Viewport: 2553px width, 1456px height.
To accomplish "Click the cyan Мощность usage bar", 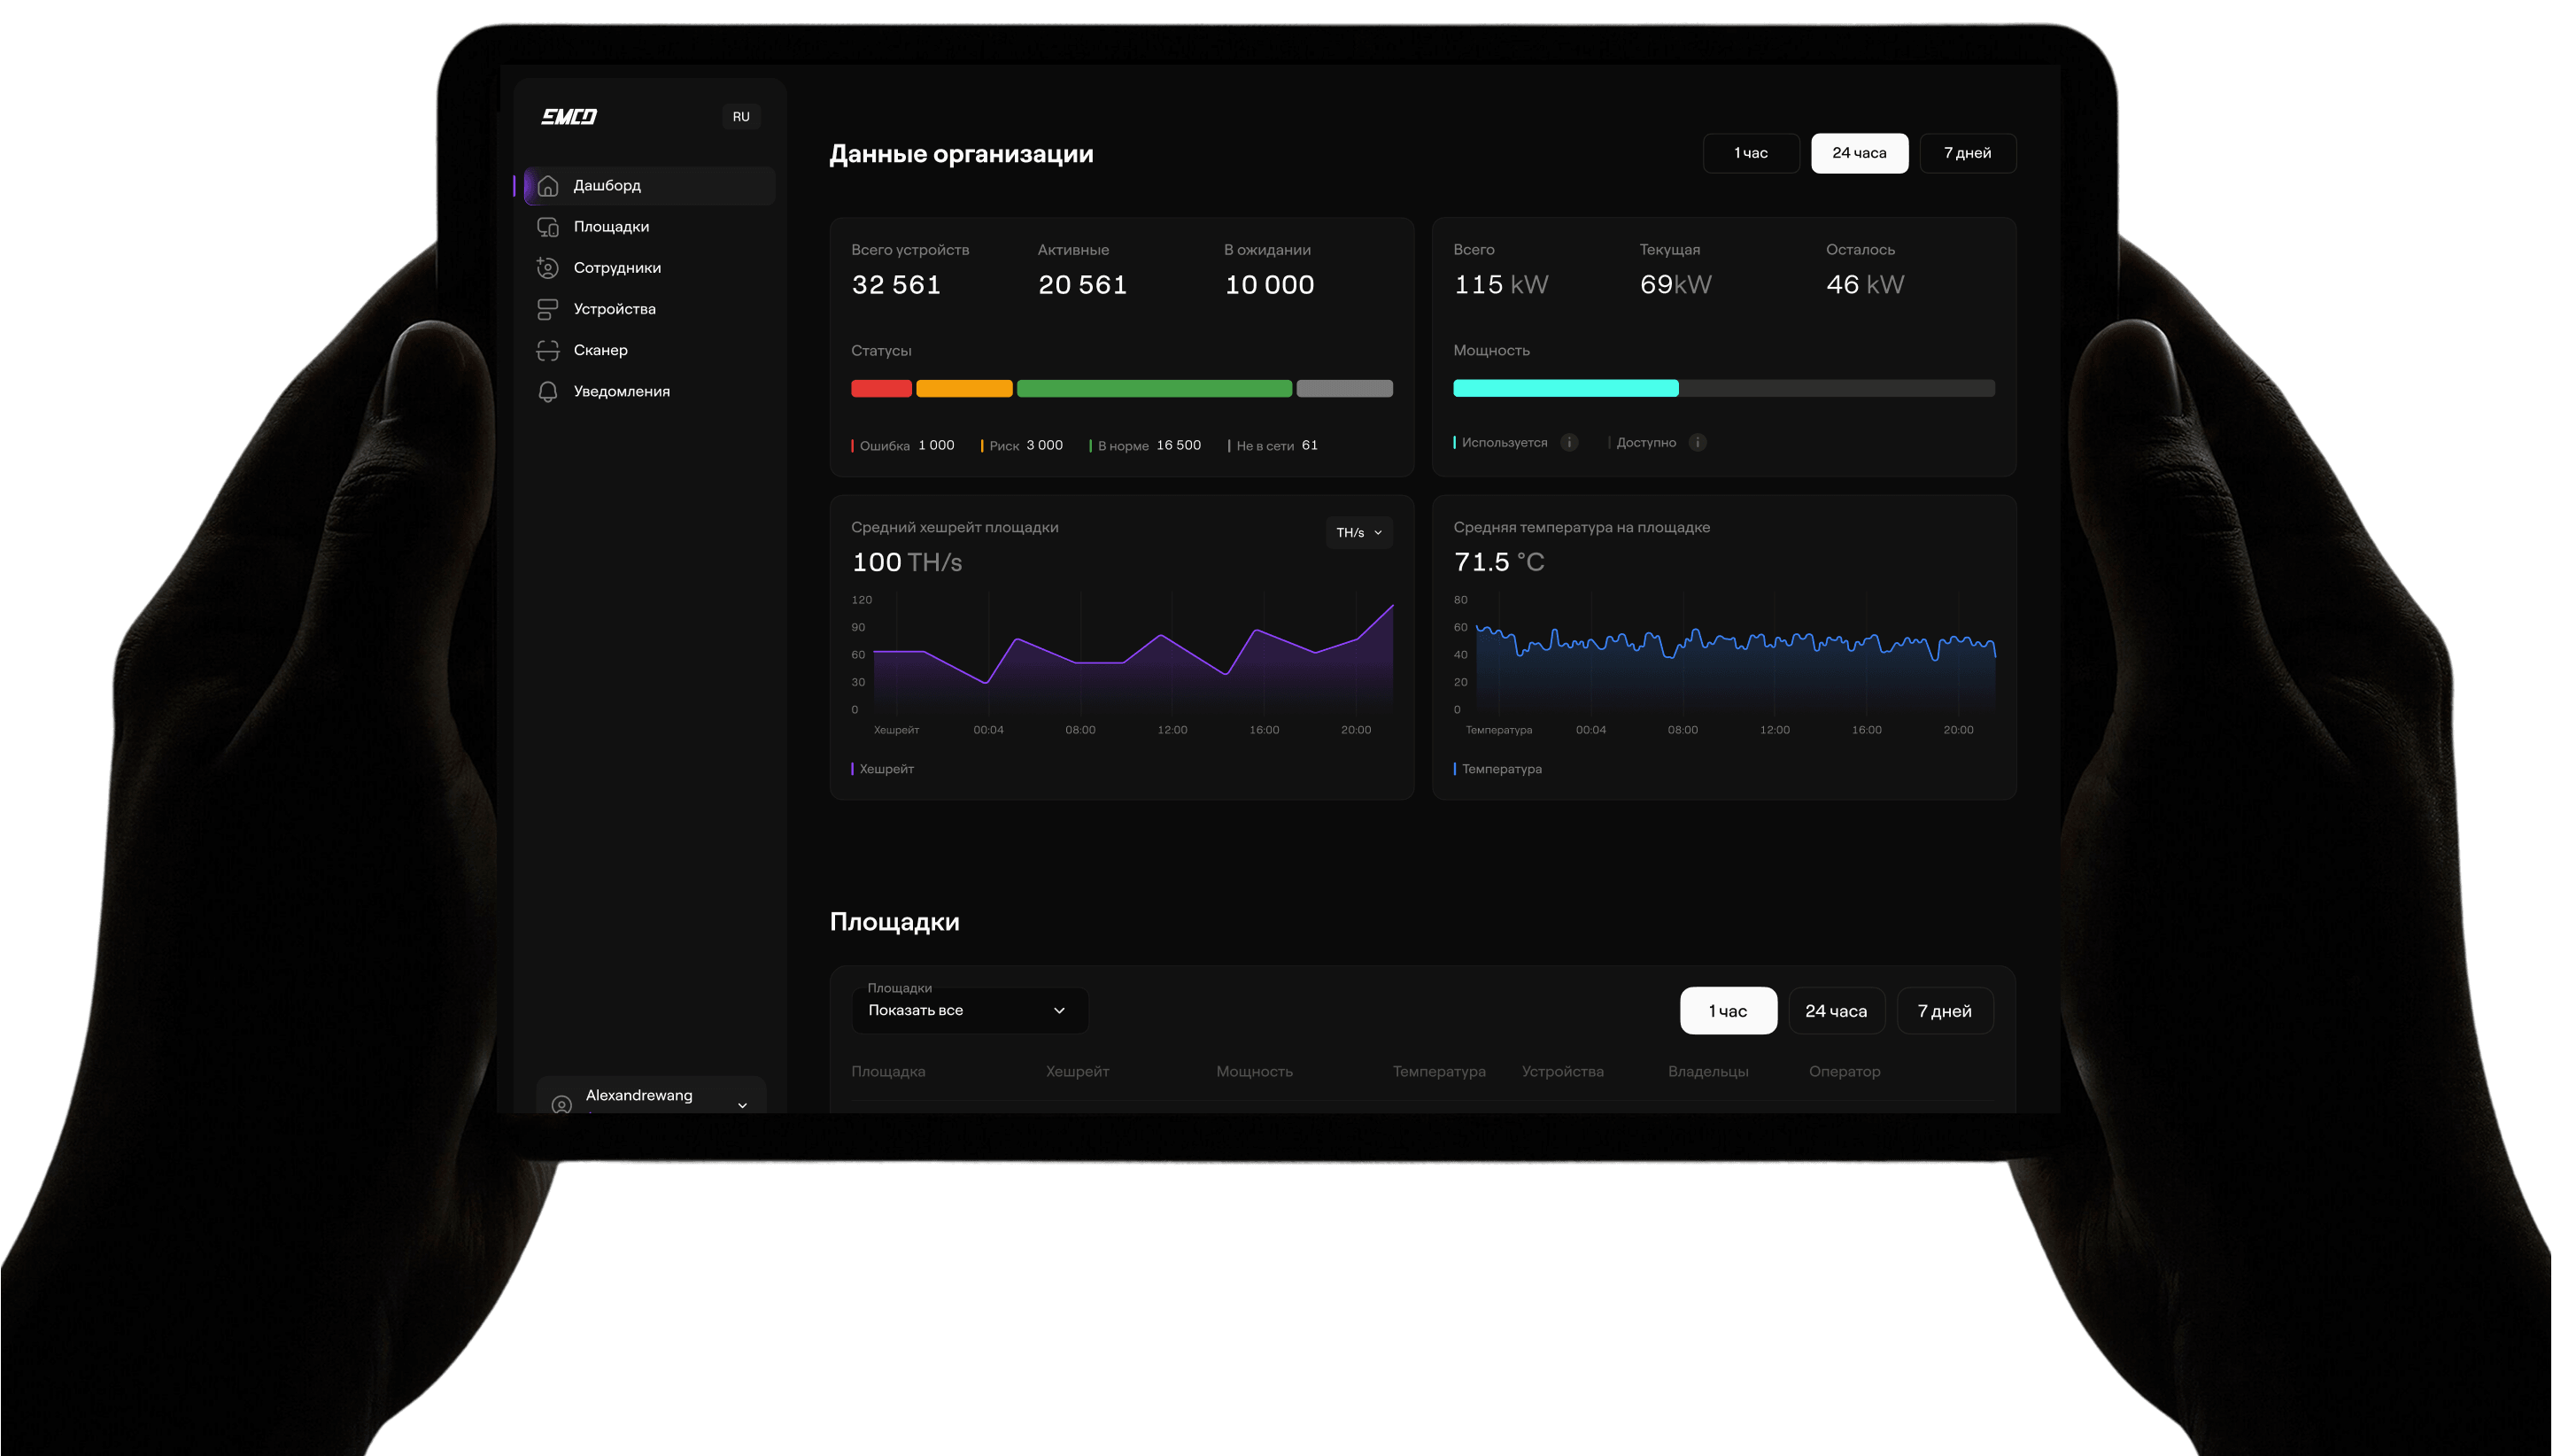I will [1566, 389].
